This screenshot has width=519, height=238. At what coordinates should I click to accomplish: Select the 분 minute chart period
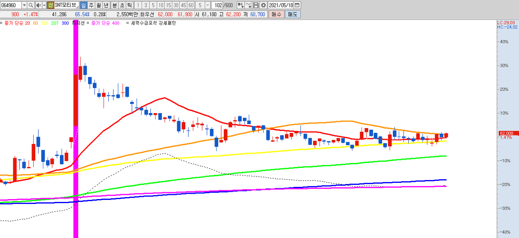(x=114, y=5)
